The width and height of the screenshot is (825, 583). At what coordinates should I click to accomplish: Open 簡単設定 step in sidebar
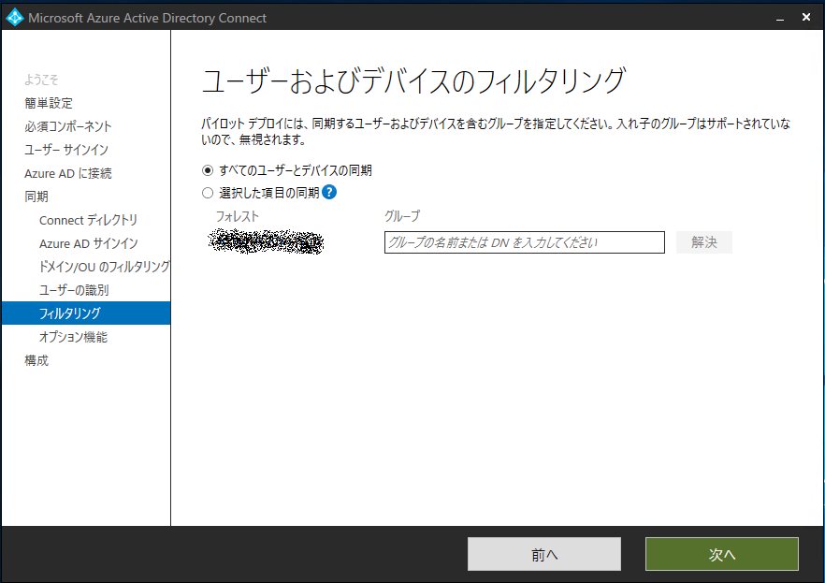pos(49,103)
